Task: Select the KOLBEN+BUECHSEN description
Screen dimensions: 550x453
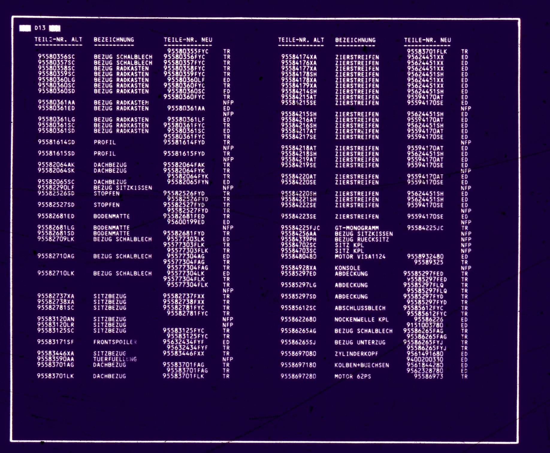Action: pyautogui.click(x=362, y=365)
